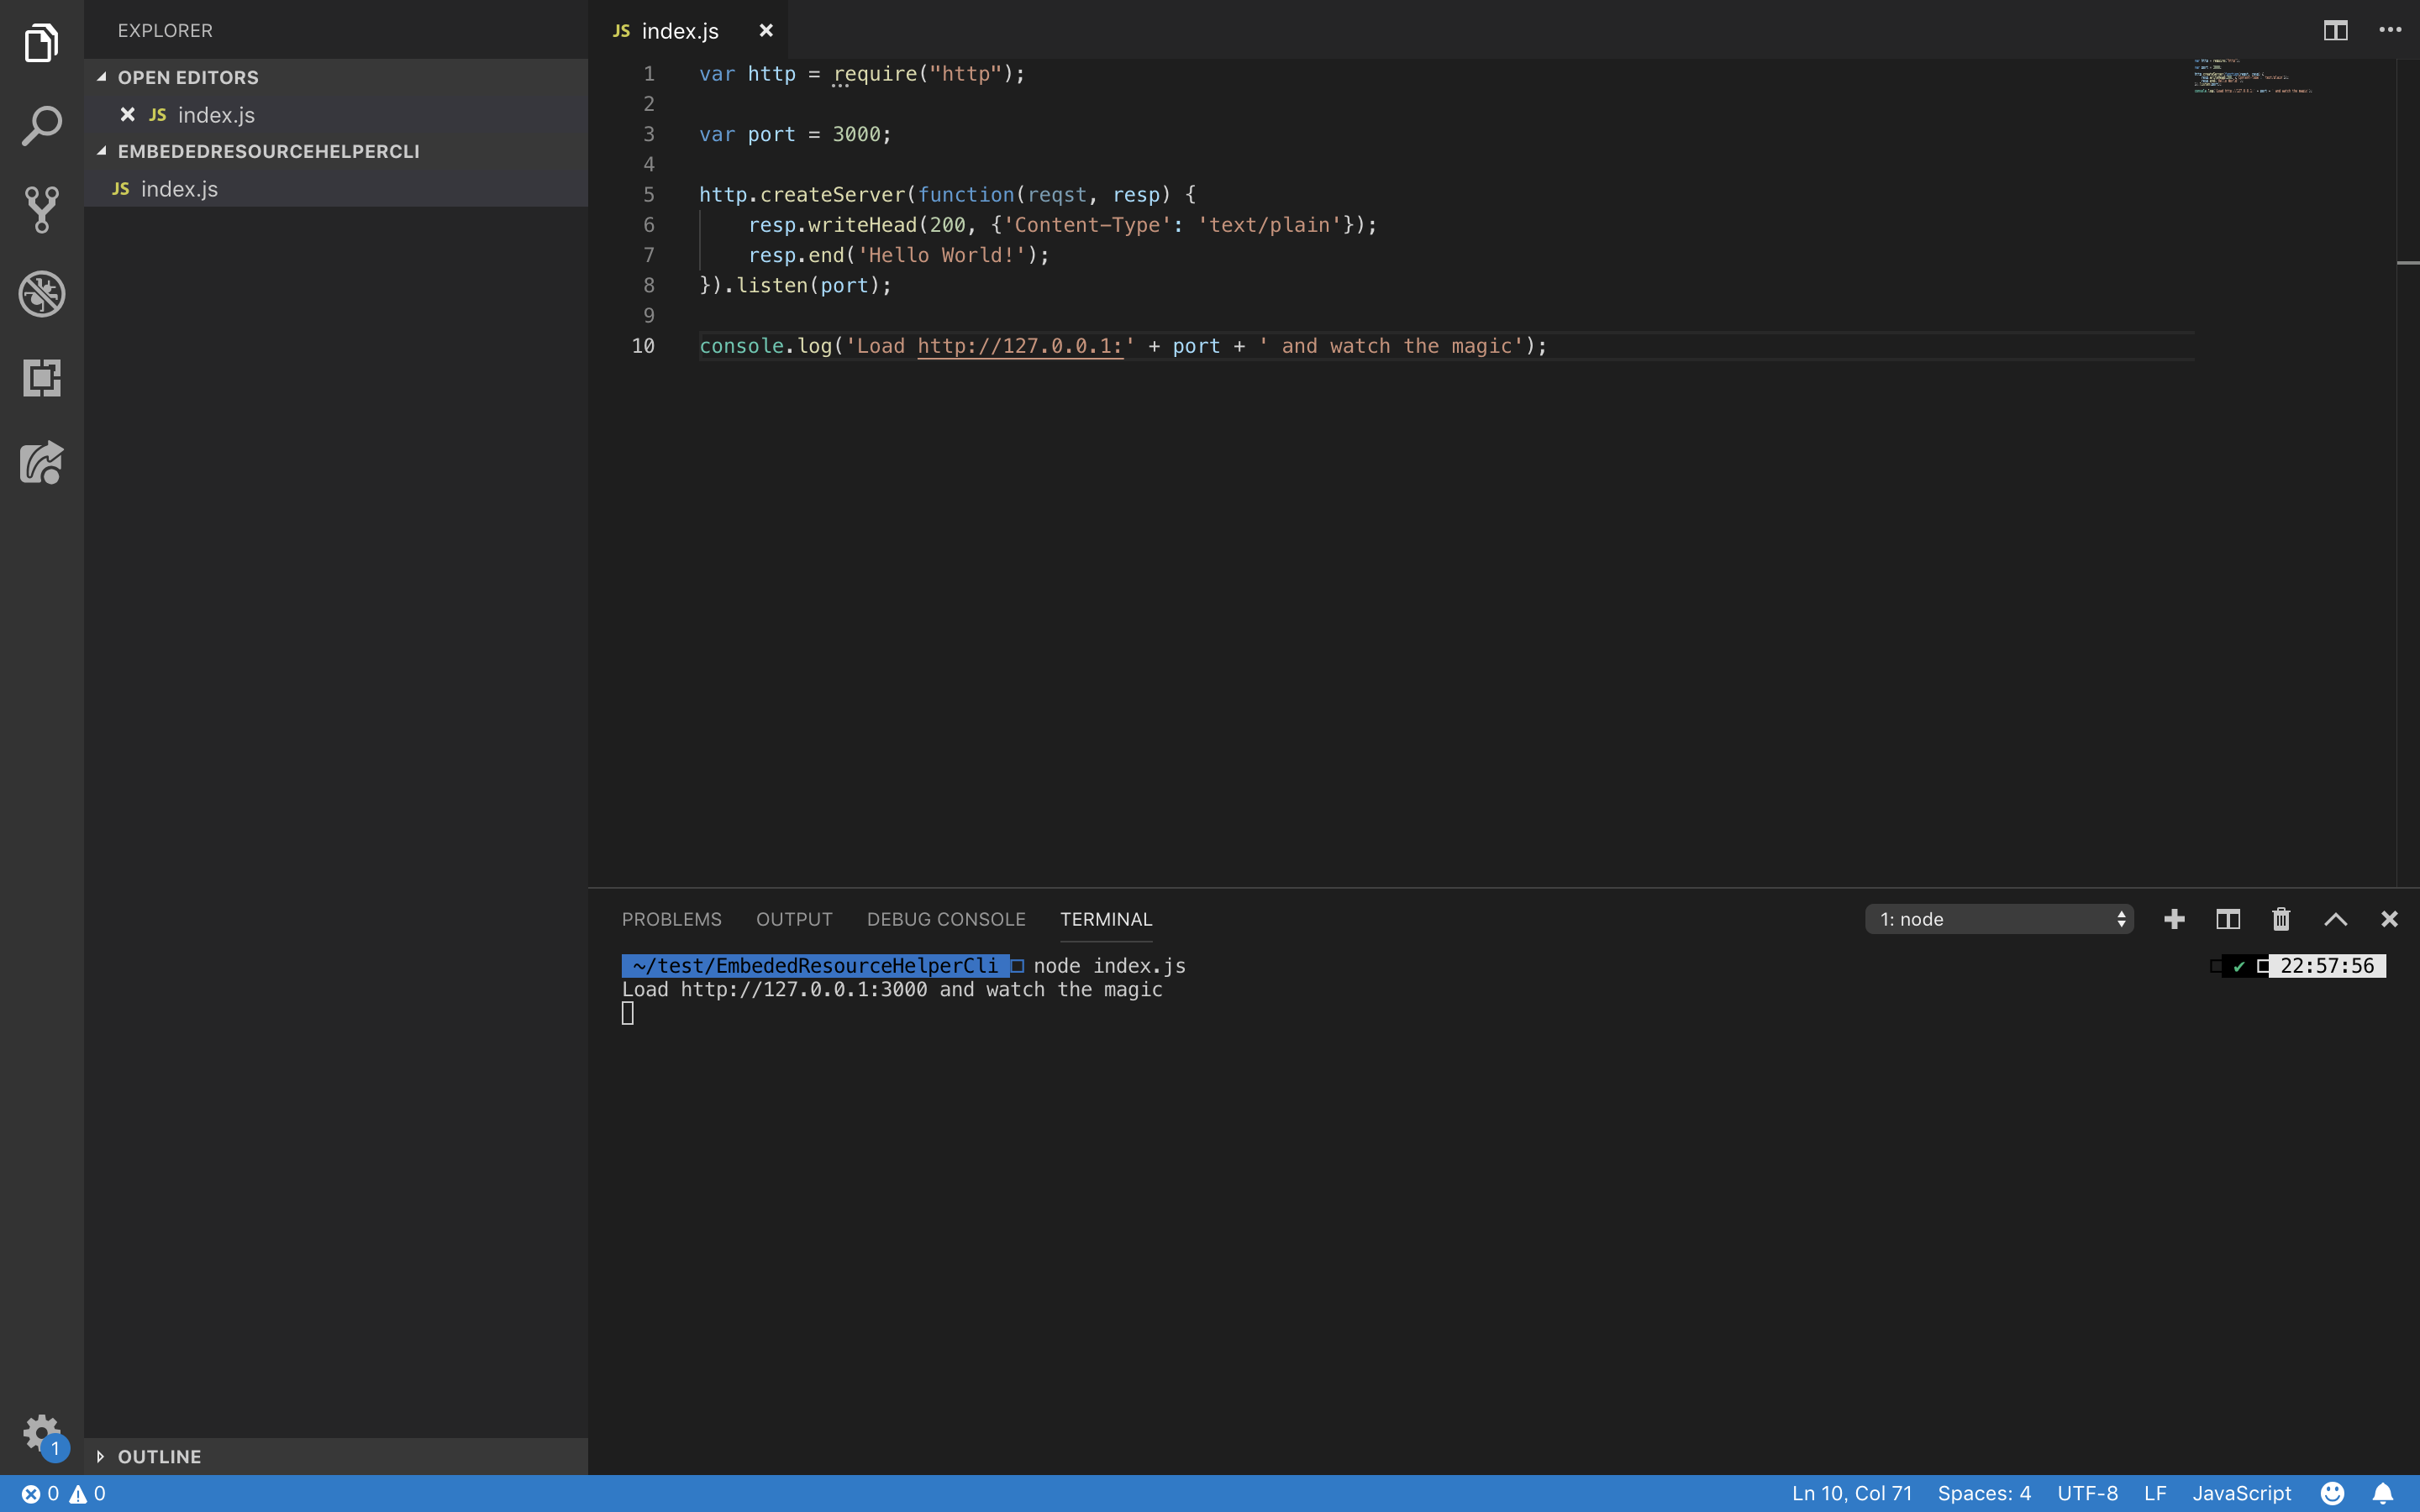Click 'text/plain' string on line 6
Viewport: 2420px width, 1512px height.
coord(1270,225)
